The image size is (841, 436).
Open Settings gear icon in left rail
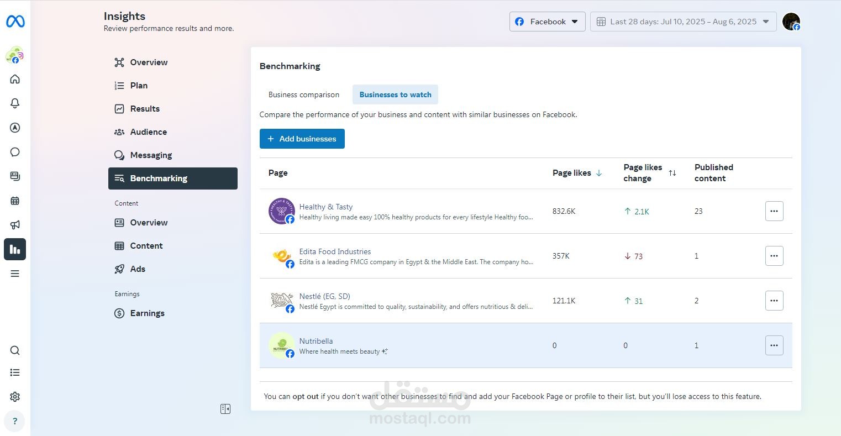pyautogui.click(x=15, y=397)
